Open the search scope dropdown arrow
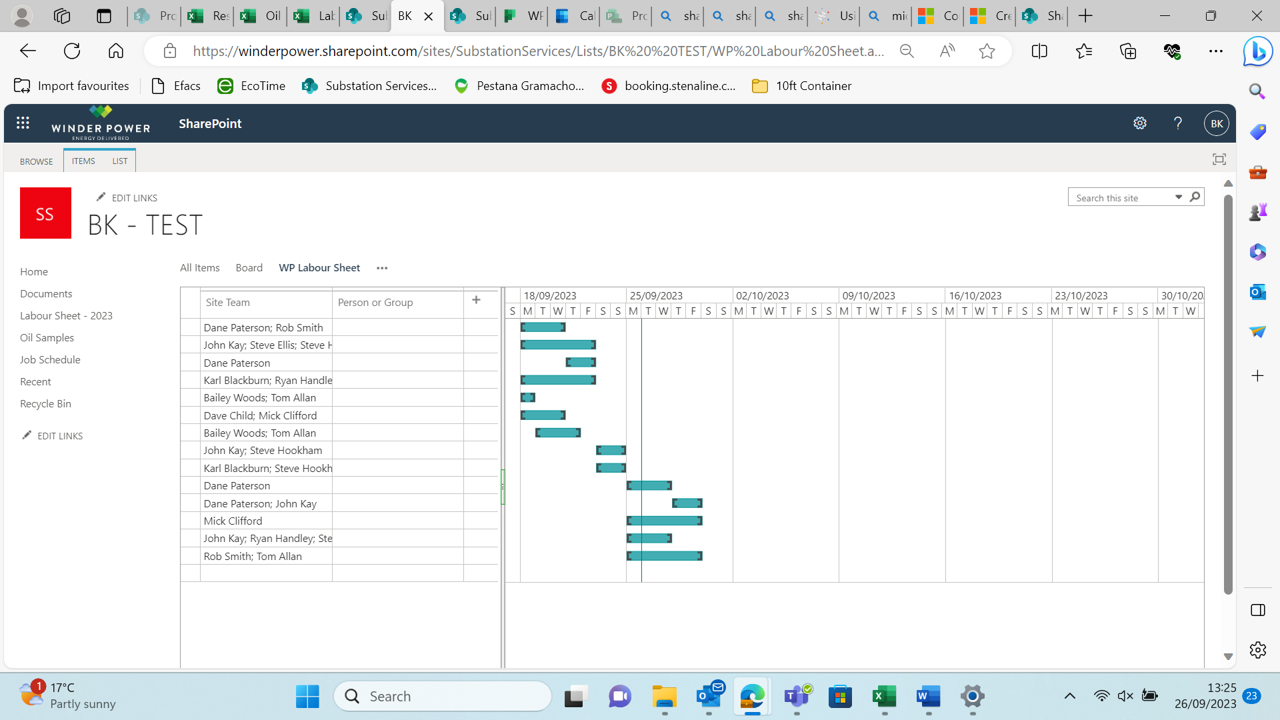 1177,197
